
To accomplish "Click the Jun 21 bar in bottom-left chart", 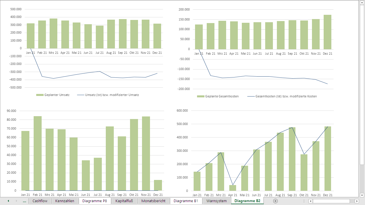I will point(86,175).
